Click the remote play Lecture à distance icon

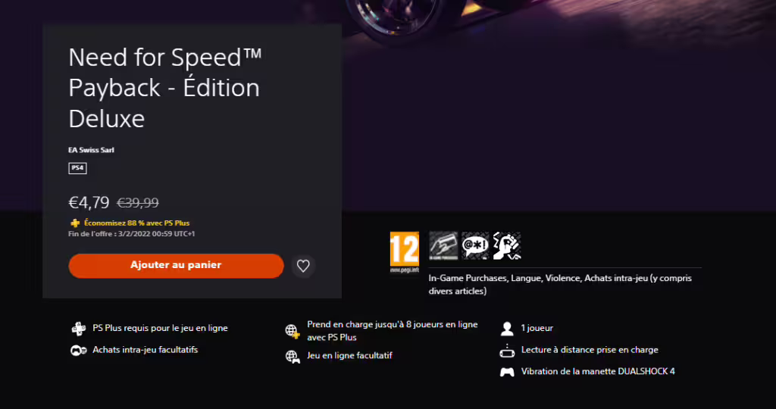tap(507, 350)
